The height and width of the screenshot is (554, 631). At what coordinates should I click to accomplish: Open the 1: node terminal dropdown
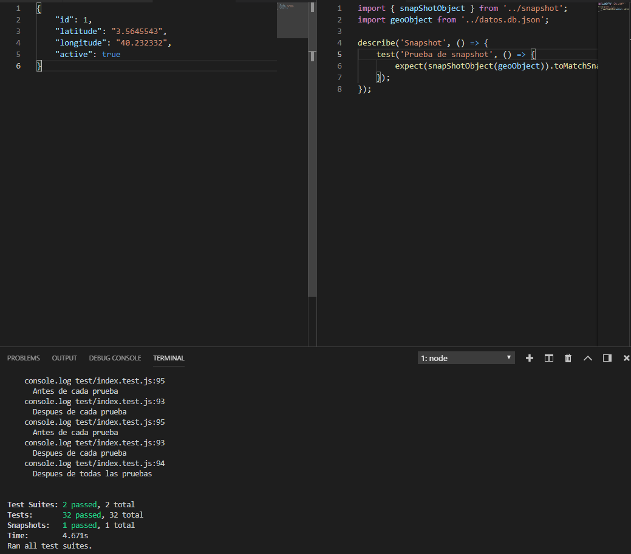pyautogui.click(x=466, y=358)
